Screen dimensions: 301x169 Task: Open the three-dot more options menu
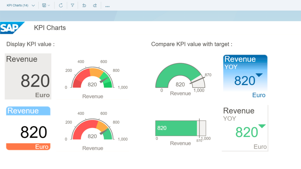click(107, 6)
